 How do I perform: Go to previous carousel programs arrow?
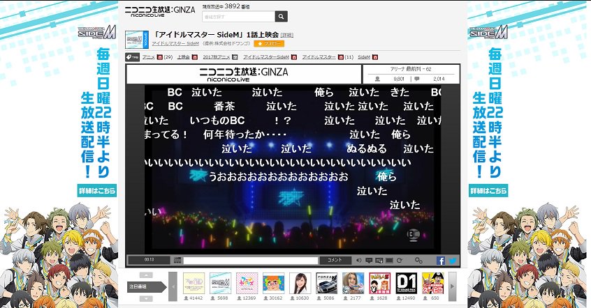pyautogui.click(x=173, y=286)
